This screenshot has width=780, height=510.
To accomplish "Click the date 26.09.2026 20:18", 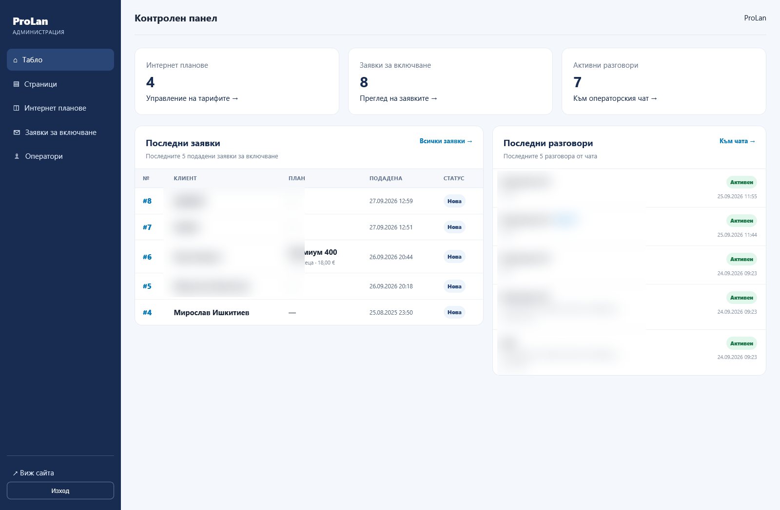I will (391, 286).
